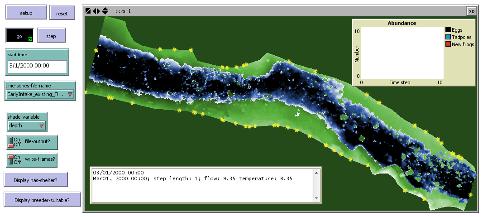Viewport: 483px width, 217px height.
Task: Click the output scrollbar down arrow
Action: point(316,198)
